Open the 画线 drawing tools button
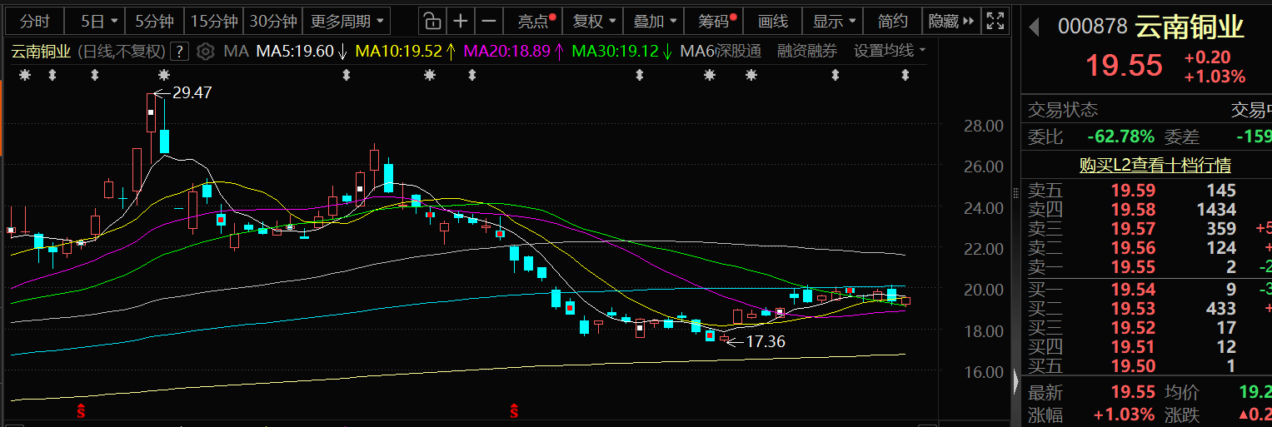The image size is (1272, 427). 774,21
